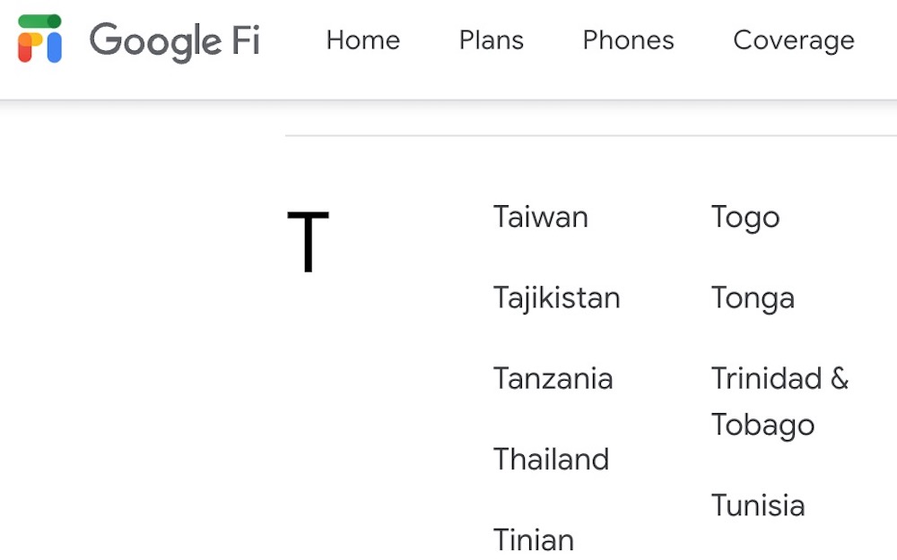Open the Tajikistan country link
The height and width of the screenshot is (560, 897).
point(557,297)
